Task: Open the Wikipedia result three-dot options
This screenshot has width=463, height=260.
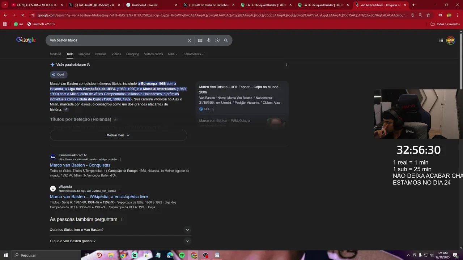Action: click(x=119, y=191)
